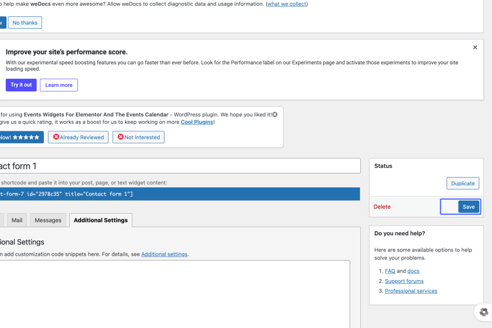Save the contact form
Viewport: 492px width, 328px height.
[468, 207]
